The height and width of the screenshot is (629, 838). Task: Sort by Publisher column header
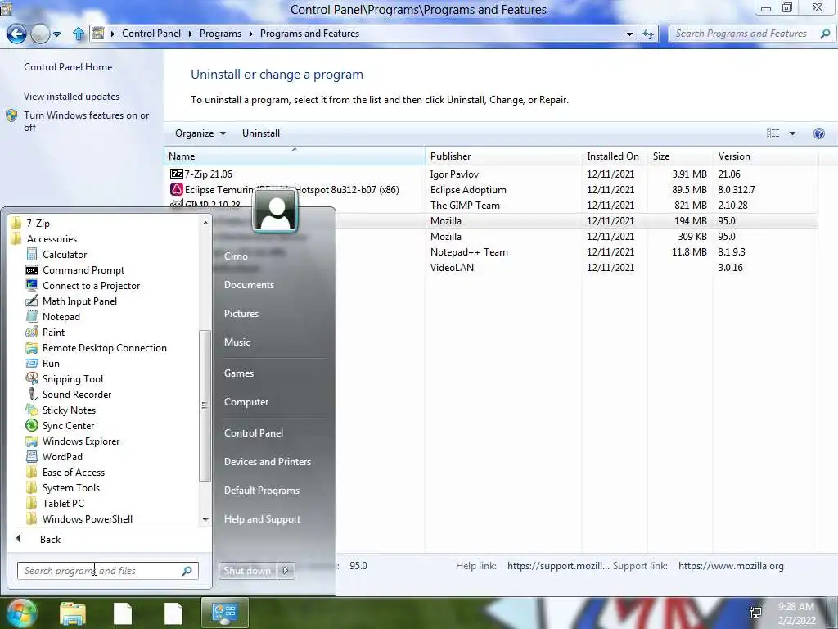tap(503, 156)
